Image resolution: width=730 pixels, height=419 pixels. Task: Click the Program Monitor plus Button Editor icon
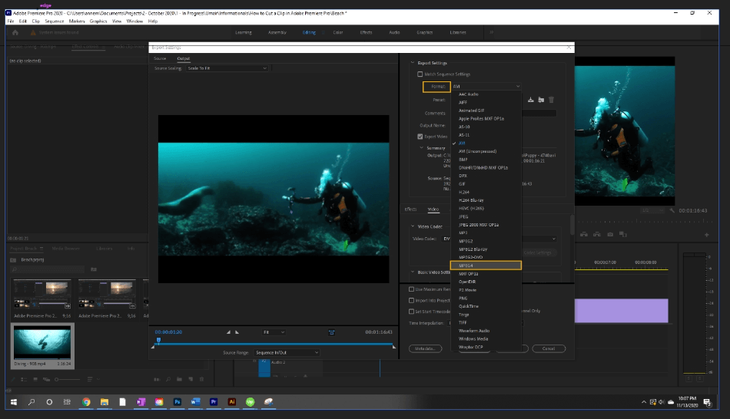pos(706,235)
